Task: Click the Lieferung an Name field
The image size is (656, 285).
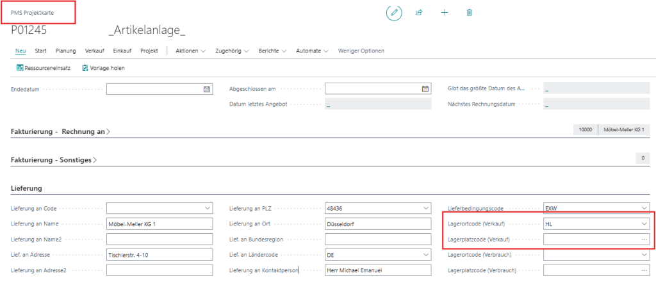Action: tap(160, 224)
